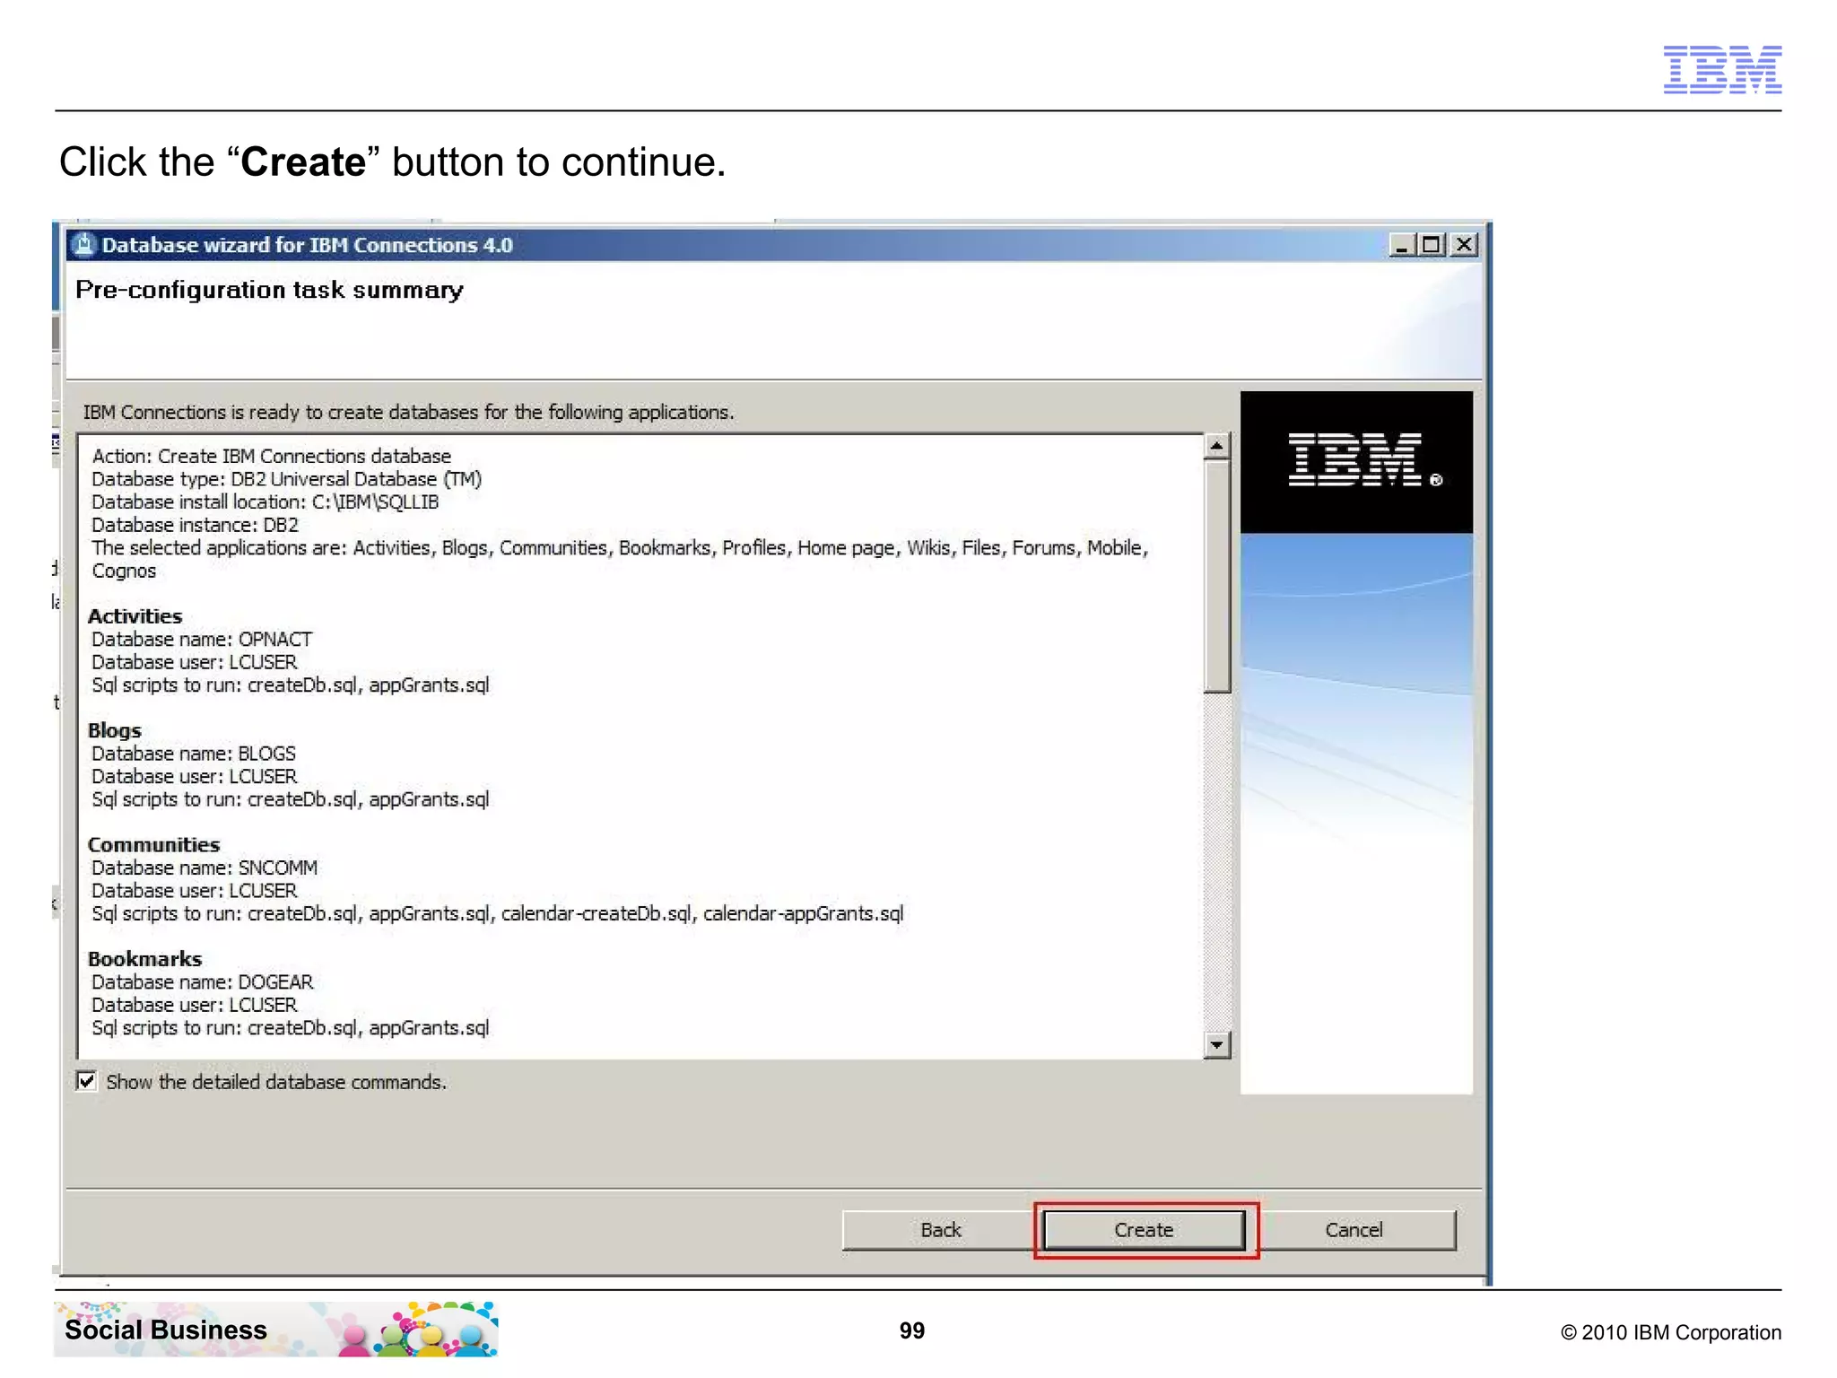
Task: Click the Communities heading in summary
Action: (153, 844)
